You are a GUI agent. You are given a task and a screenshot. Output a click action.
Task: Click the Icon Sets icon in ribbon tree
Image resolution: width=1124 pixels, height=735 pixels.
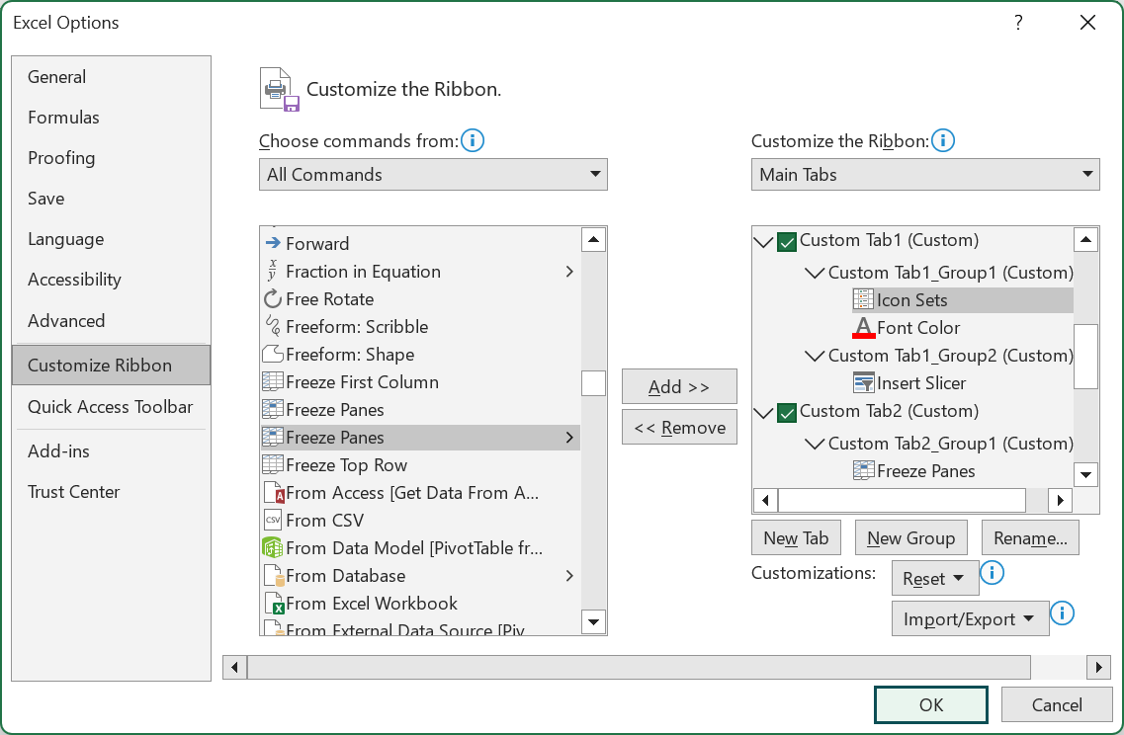tap(863, 300)
